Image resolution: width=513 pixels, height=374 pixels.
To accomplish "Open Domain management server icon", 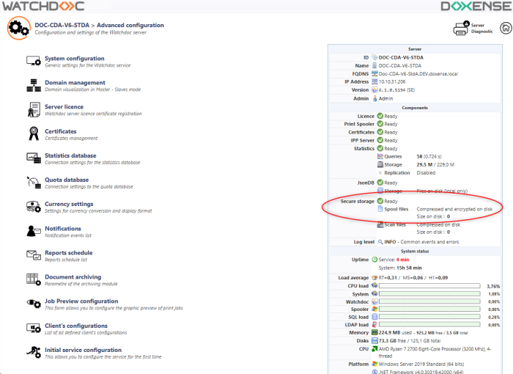I will pos(33,85).
